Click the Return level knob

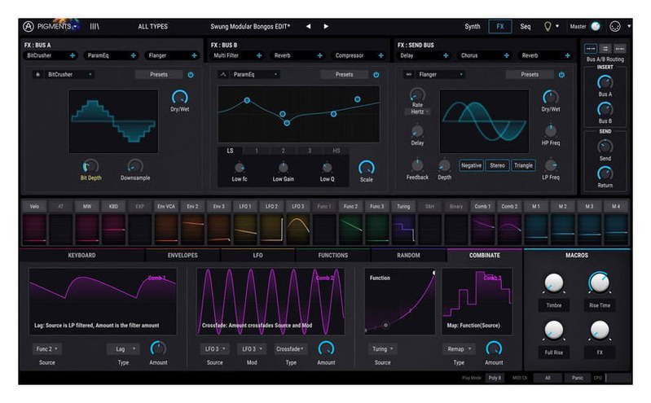click(605, 173)
